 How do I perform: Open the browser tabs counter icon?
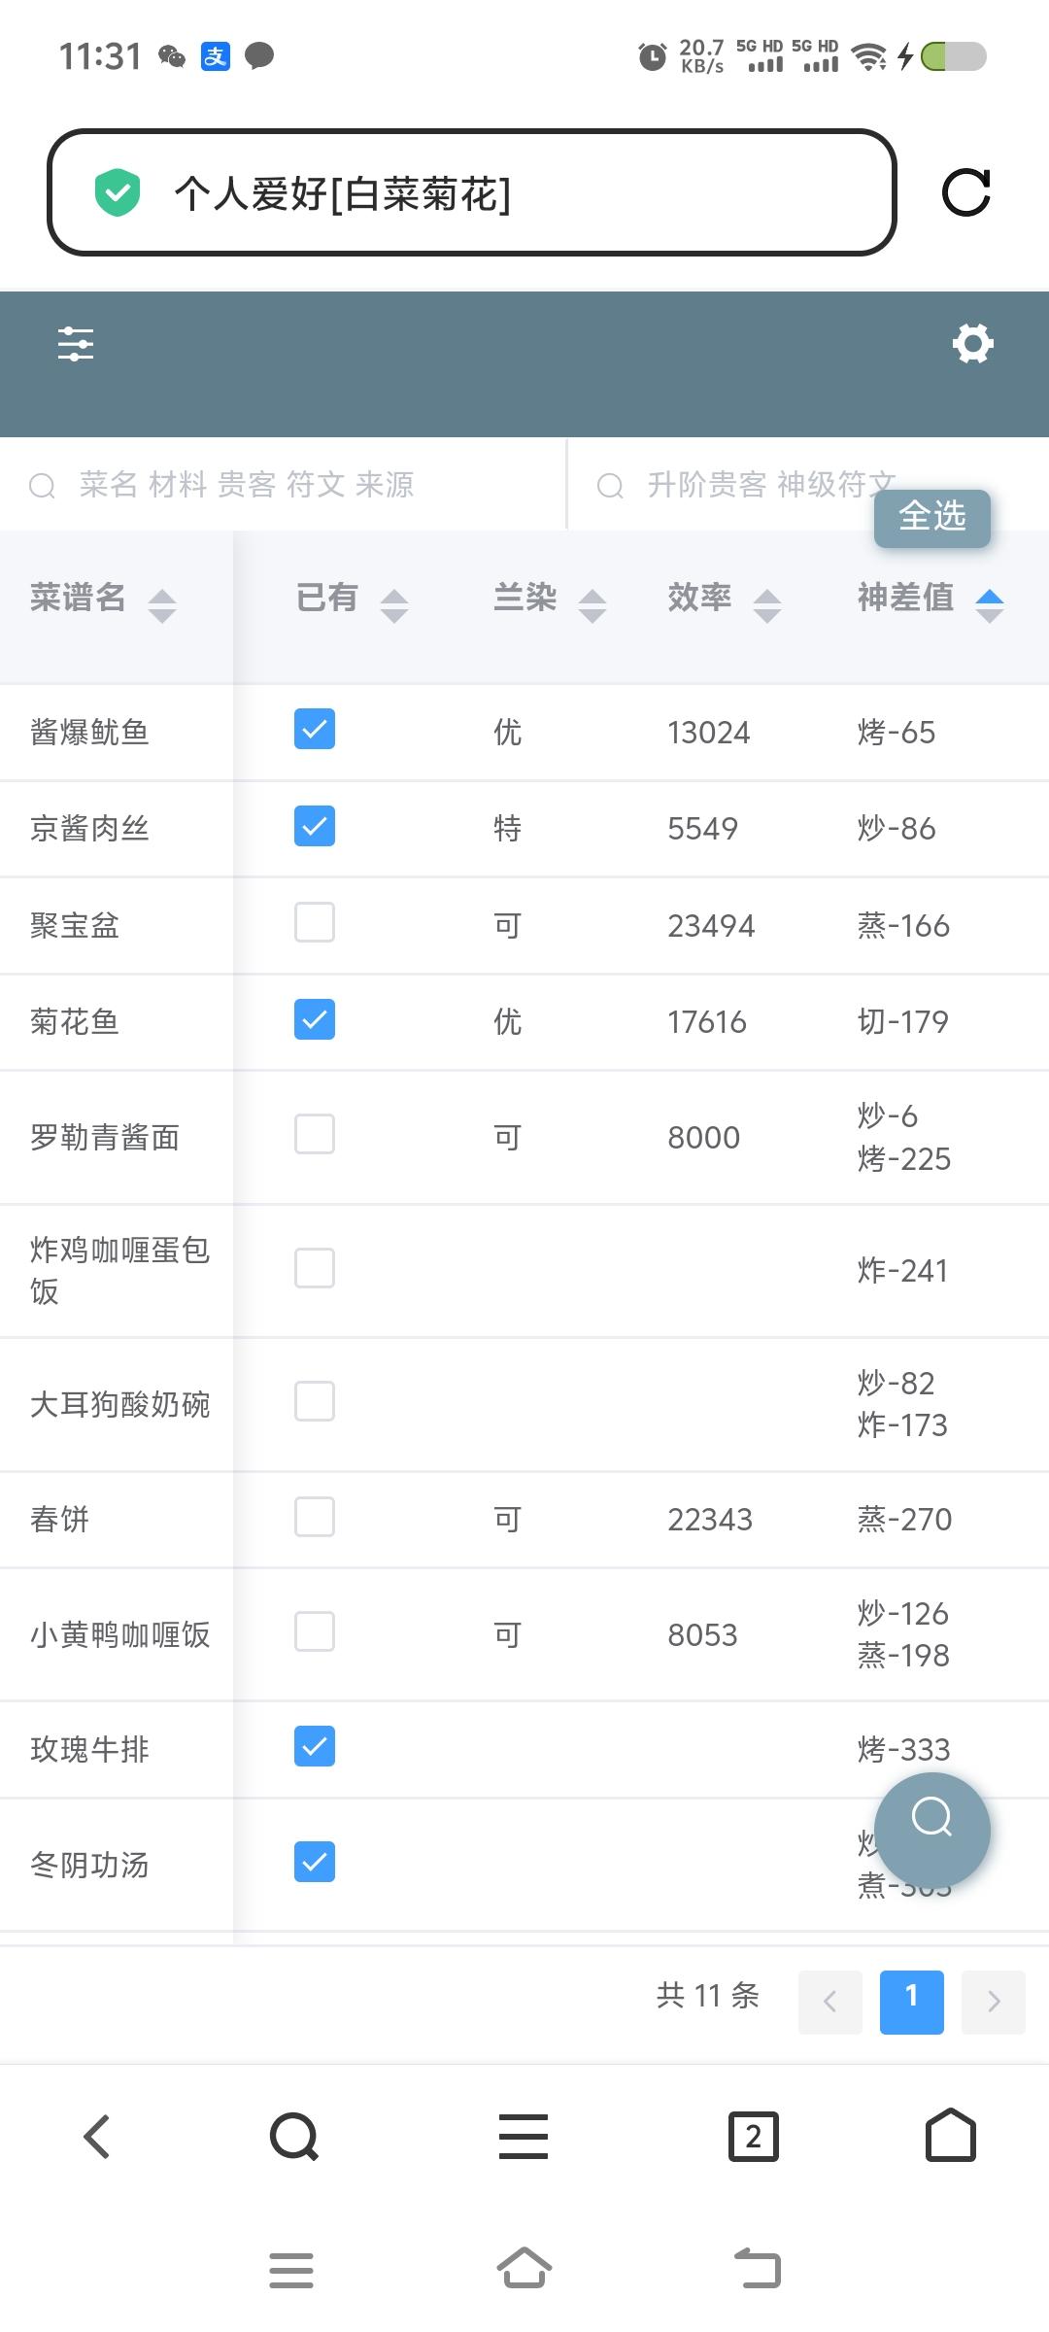click(x=753, y=2137)
